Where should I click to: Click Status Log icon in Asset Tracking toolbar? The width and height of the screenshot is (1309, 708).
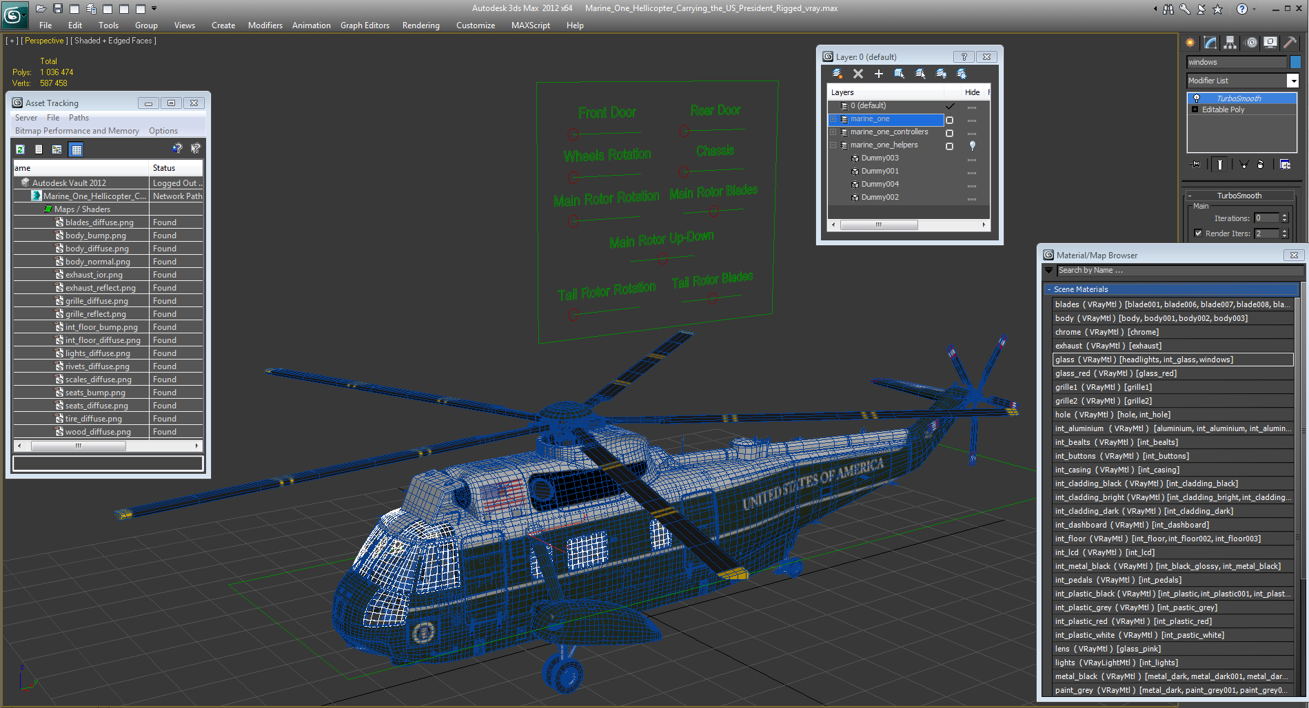point(39,149)
